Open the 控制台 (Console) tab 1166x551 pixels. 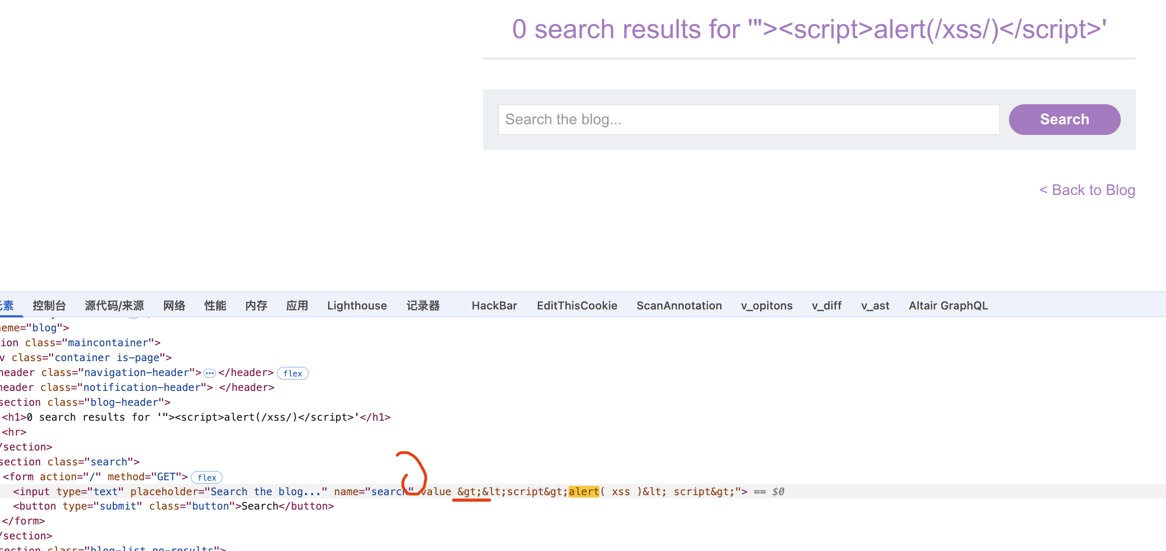pyautogui.click(x=49, y=306)
